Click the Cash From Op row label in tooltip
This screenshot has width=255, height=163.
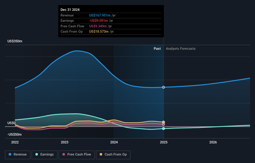(x=71, y=32)
